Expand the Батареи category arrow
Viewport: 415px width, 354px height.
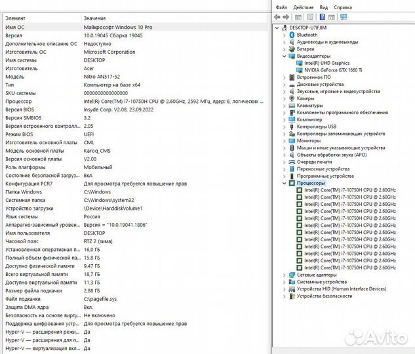pos(285,49)
